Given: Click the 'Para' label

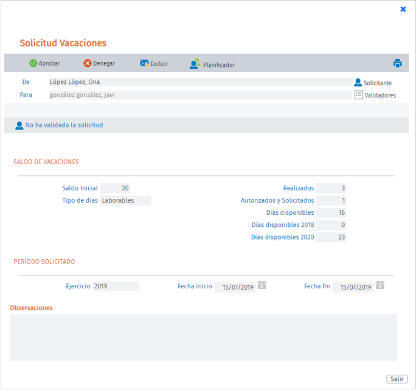Looking at the screenshot, I should click(26, 95).
